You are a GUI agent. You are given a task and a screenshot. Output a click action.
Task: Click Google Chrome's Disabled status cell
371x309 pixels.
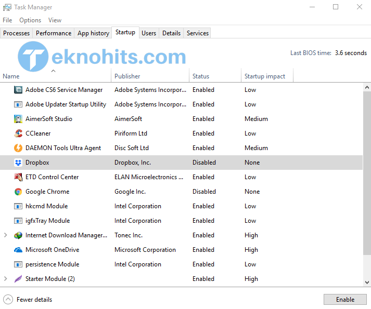[x=204, y=192]
